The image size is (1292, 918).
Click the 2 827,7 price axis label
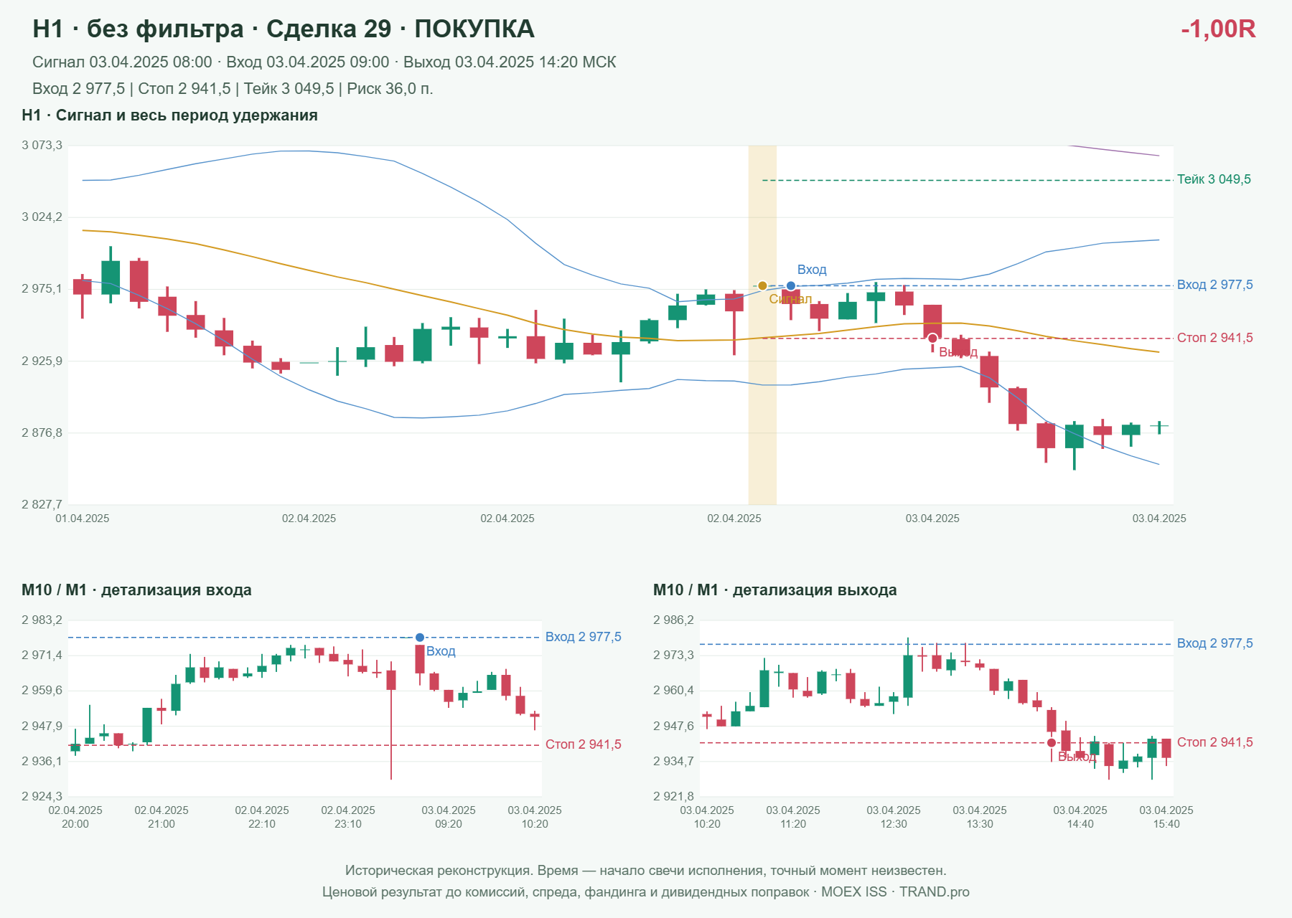point(42,505)
